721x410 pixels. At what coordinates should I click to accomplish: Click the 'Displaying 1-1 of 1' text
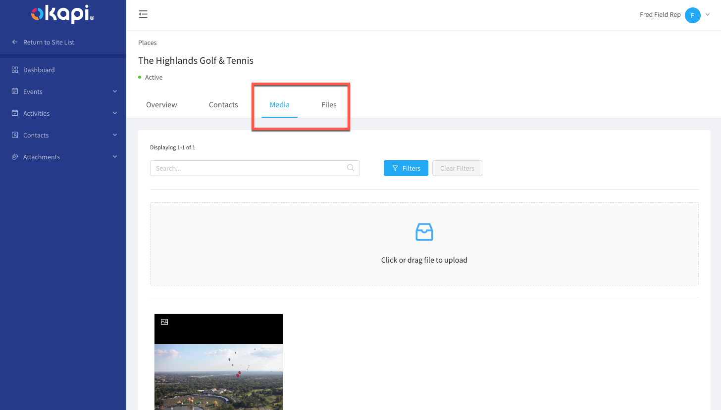pos(172,147)
